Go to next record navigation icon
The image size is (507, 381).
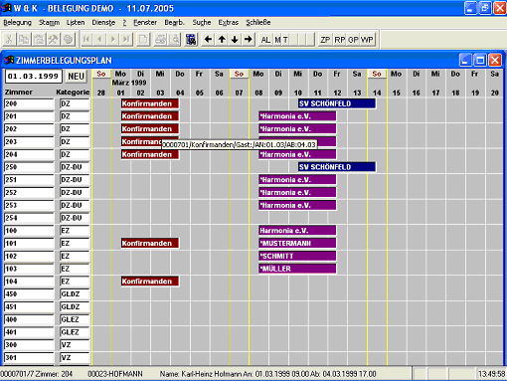(x=113, y=40)
